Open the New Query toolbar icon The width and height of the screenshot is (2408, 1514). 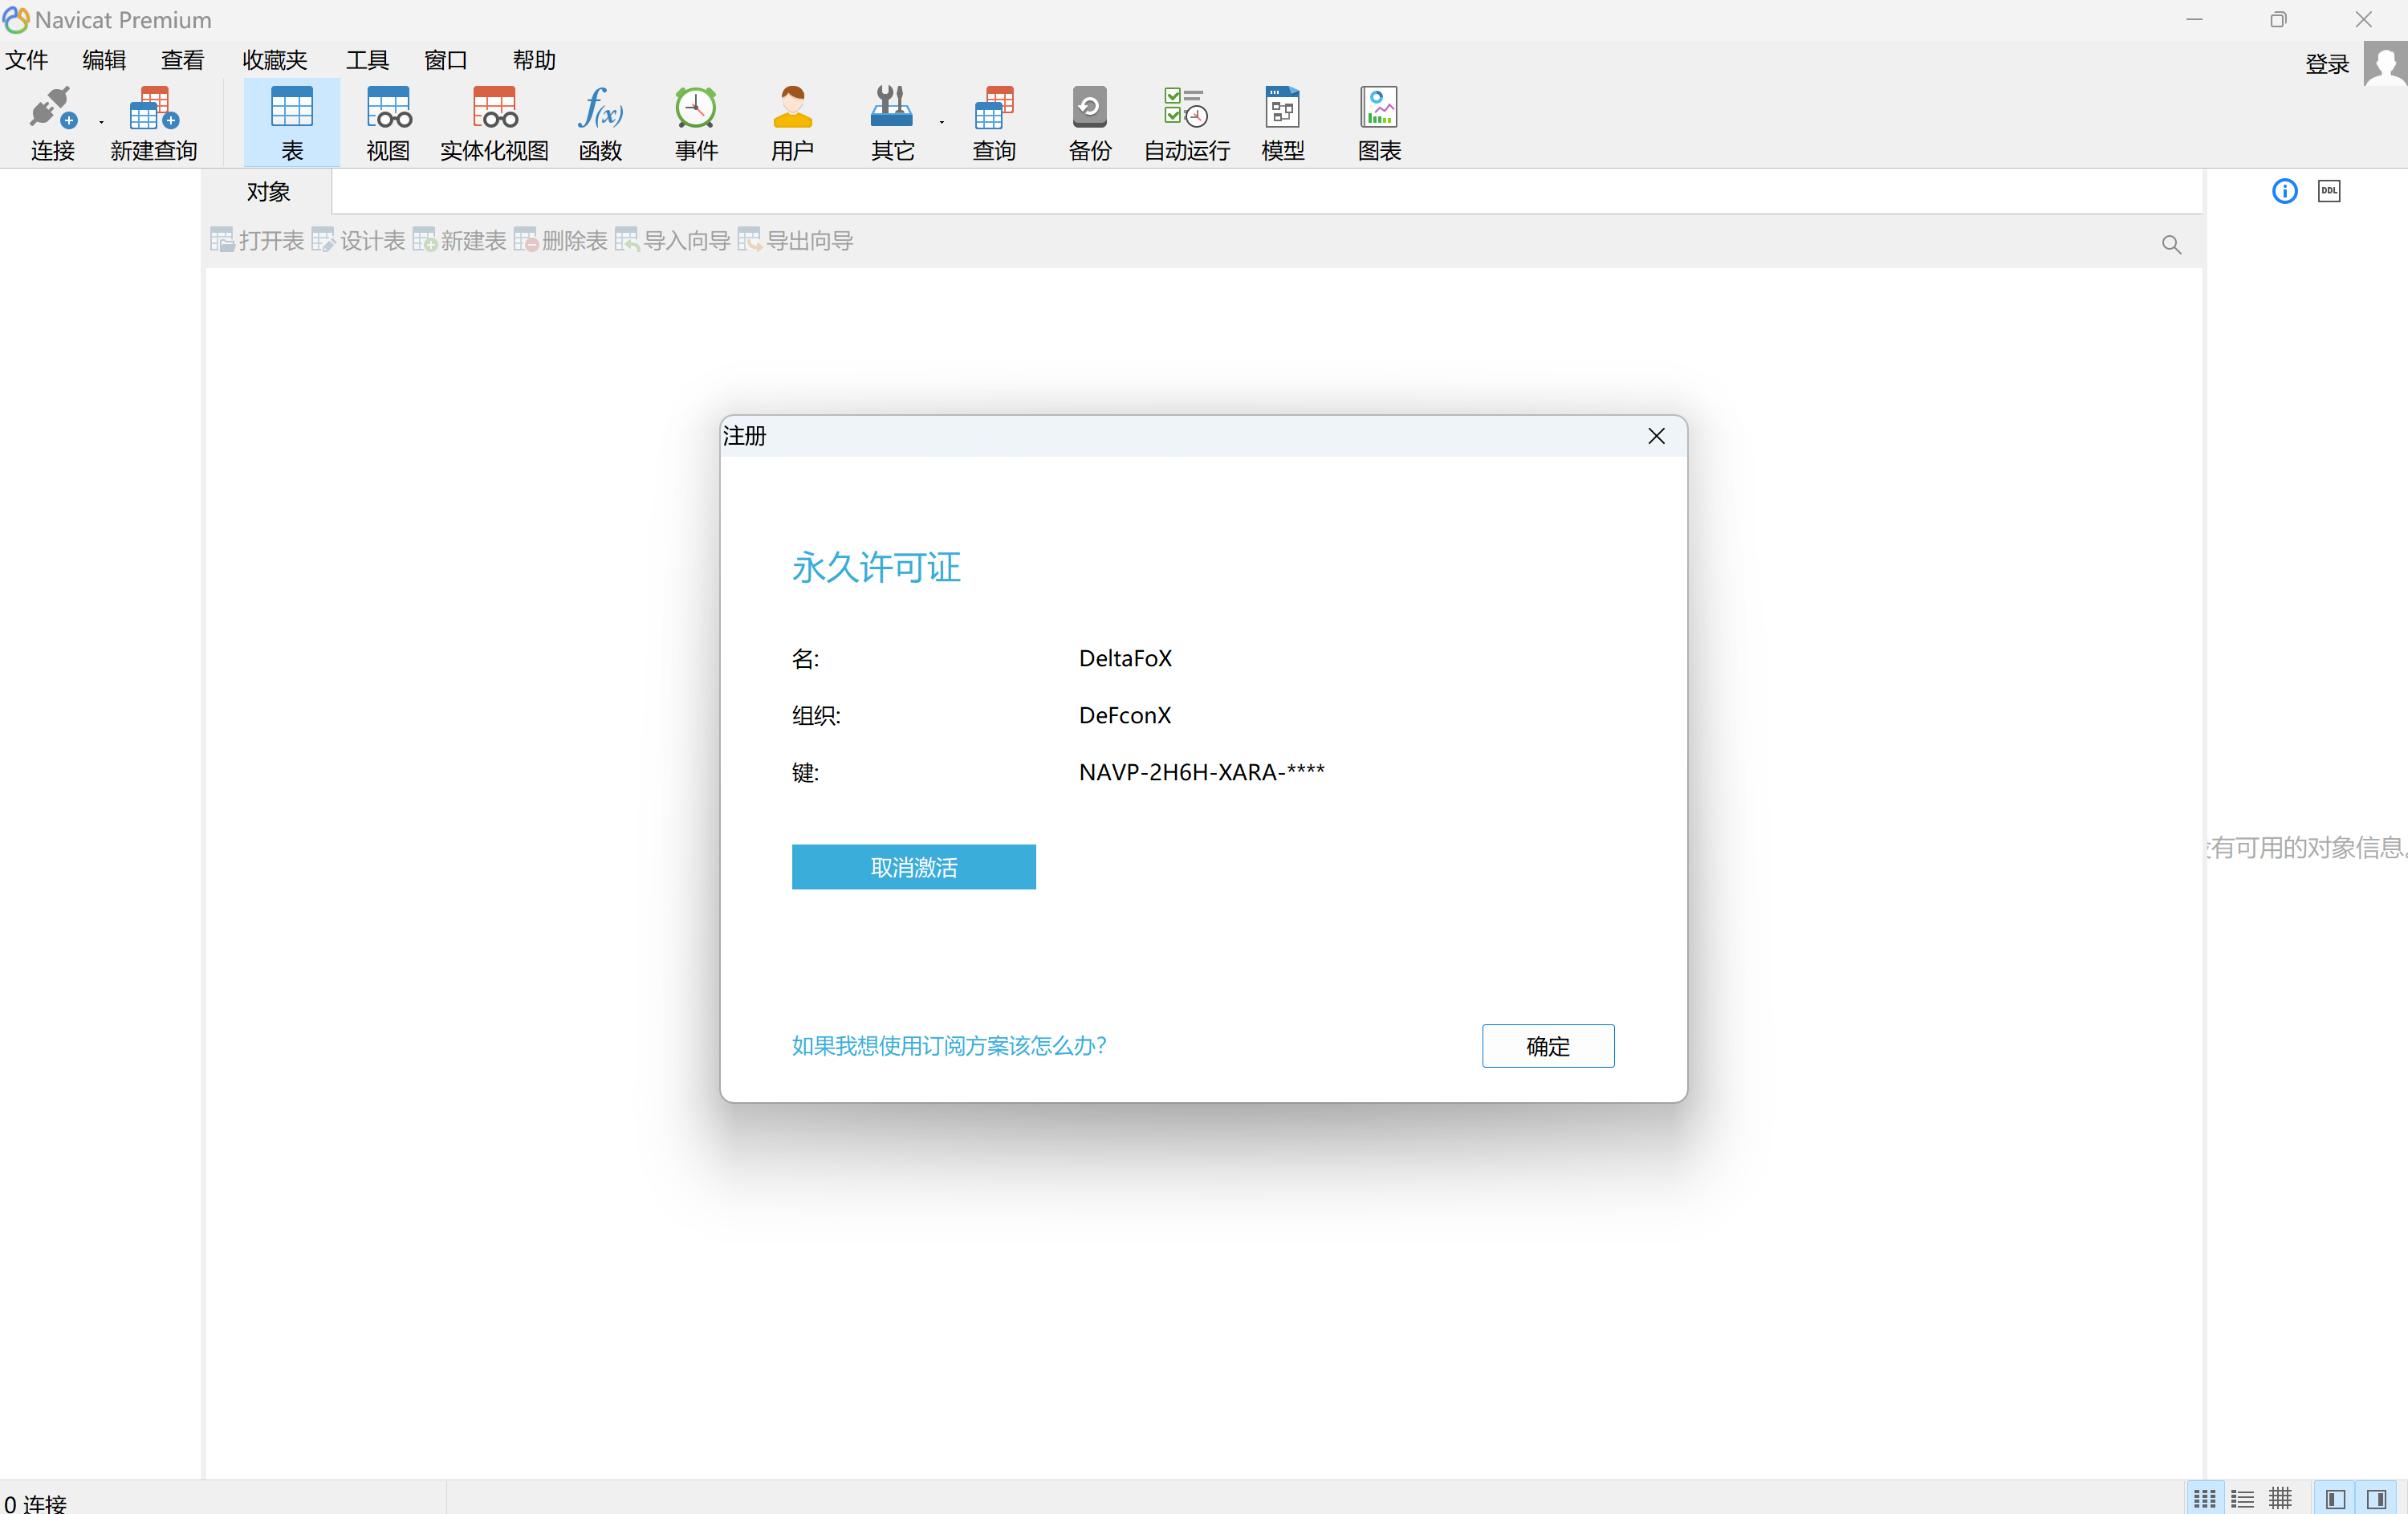tap(153, 108)
